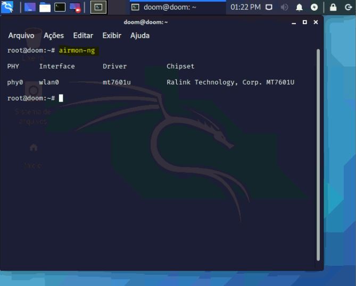356x286 pixels.
Task: Click the show desktop panel icon
Action: [x=30, y=7]
